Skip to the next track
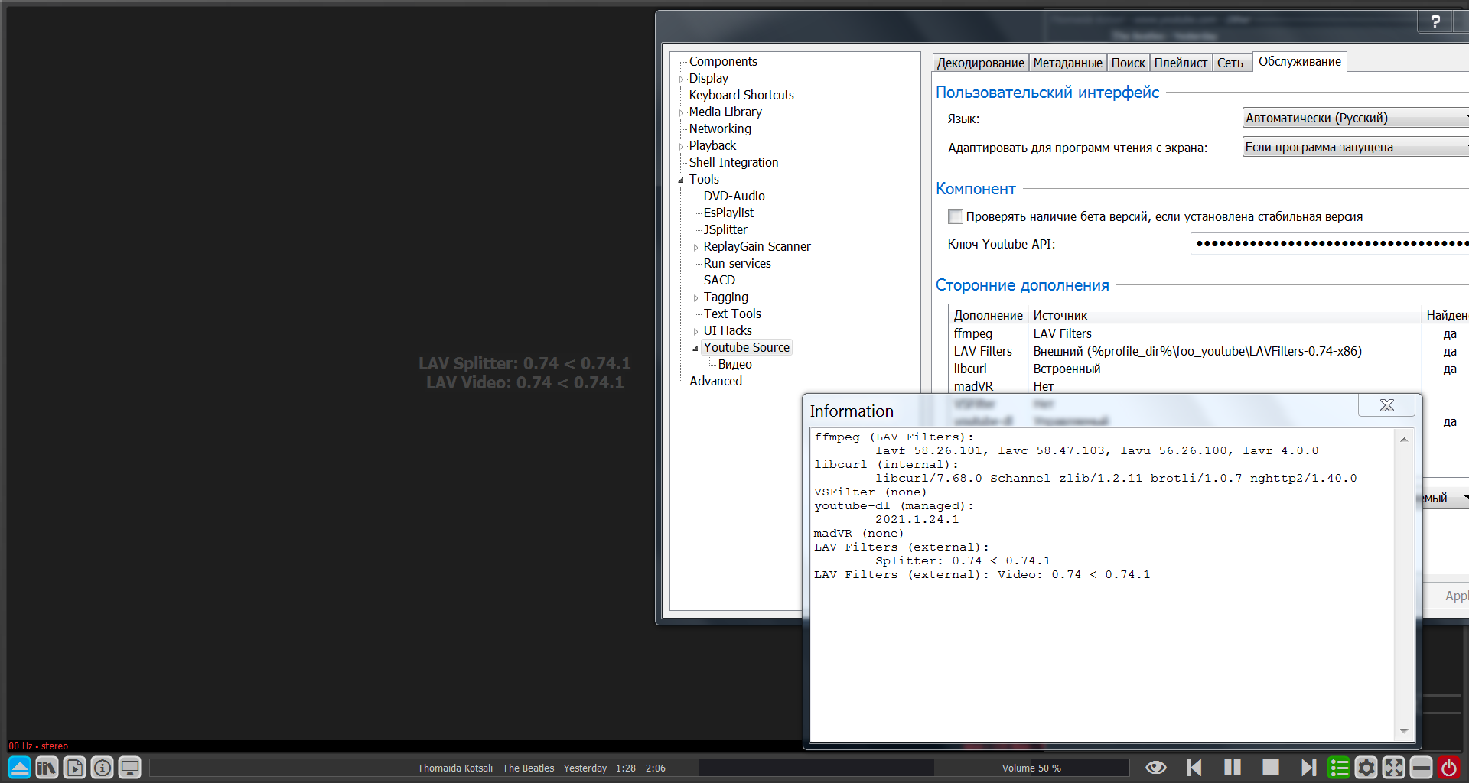This screenshot has height=783, width=1469. pos(1308,767)
